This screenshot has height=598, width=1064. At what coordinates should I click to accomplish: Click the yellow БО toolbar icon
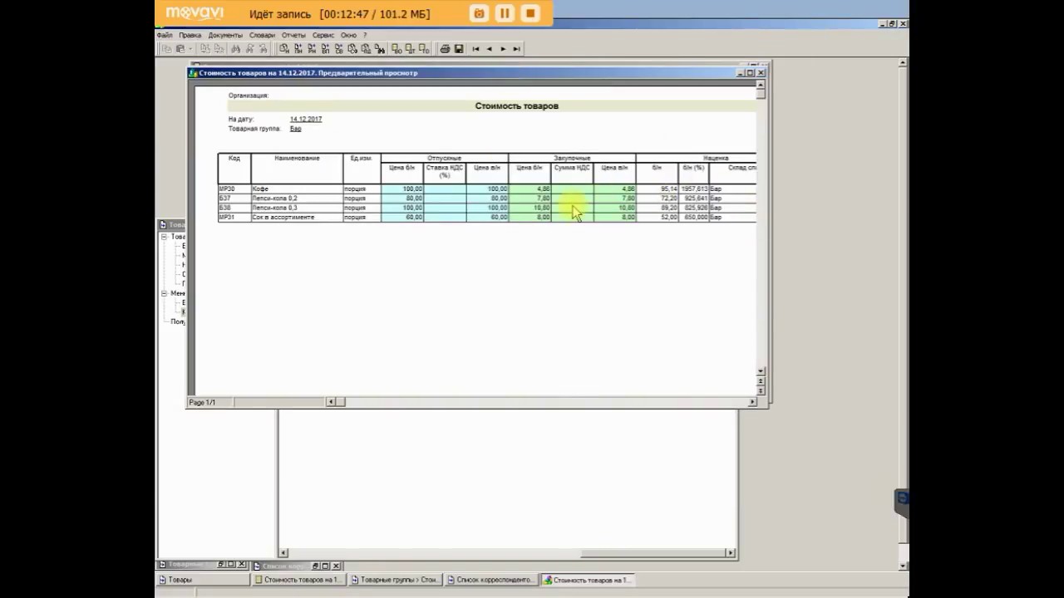tap(397, 49)
